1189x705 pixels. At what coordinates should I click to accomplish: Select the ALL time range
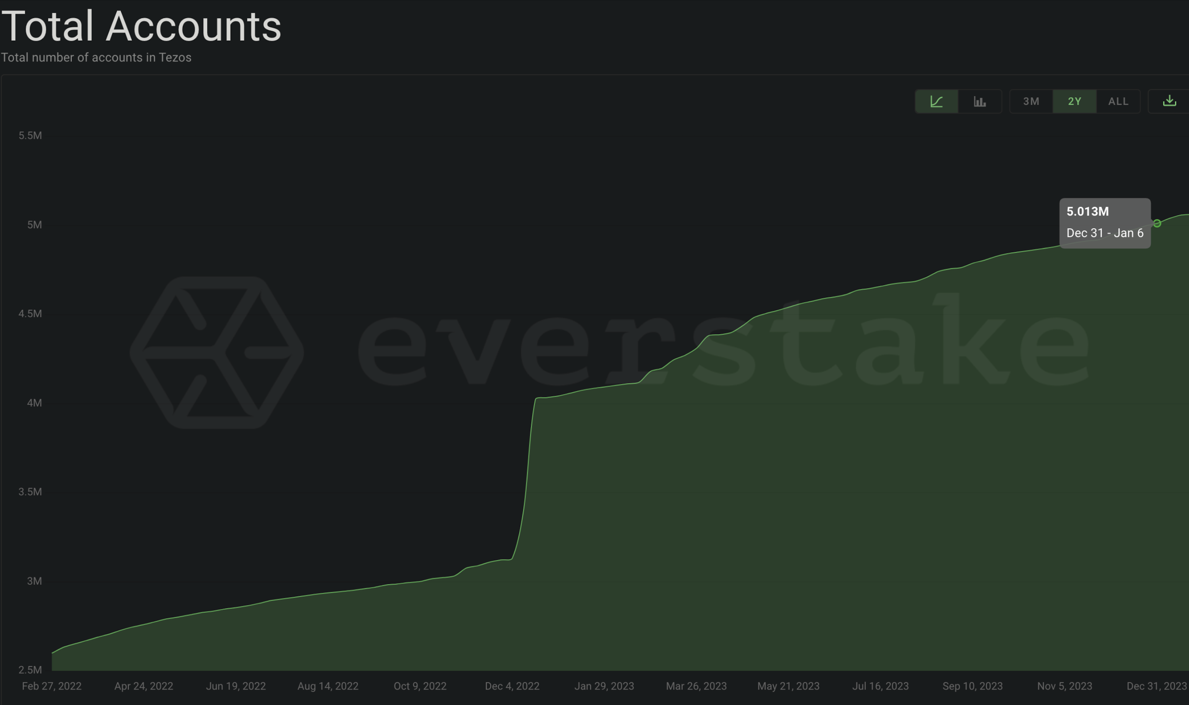[x=1118, y=101]
